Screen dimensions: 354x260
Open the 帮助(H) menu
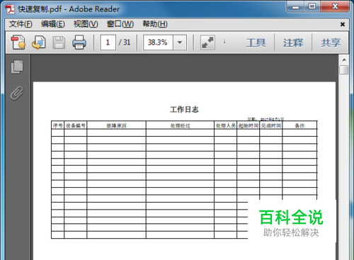[x=155, y=24]
